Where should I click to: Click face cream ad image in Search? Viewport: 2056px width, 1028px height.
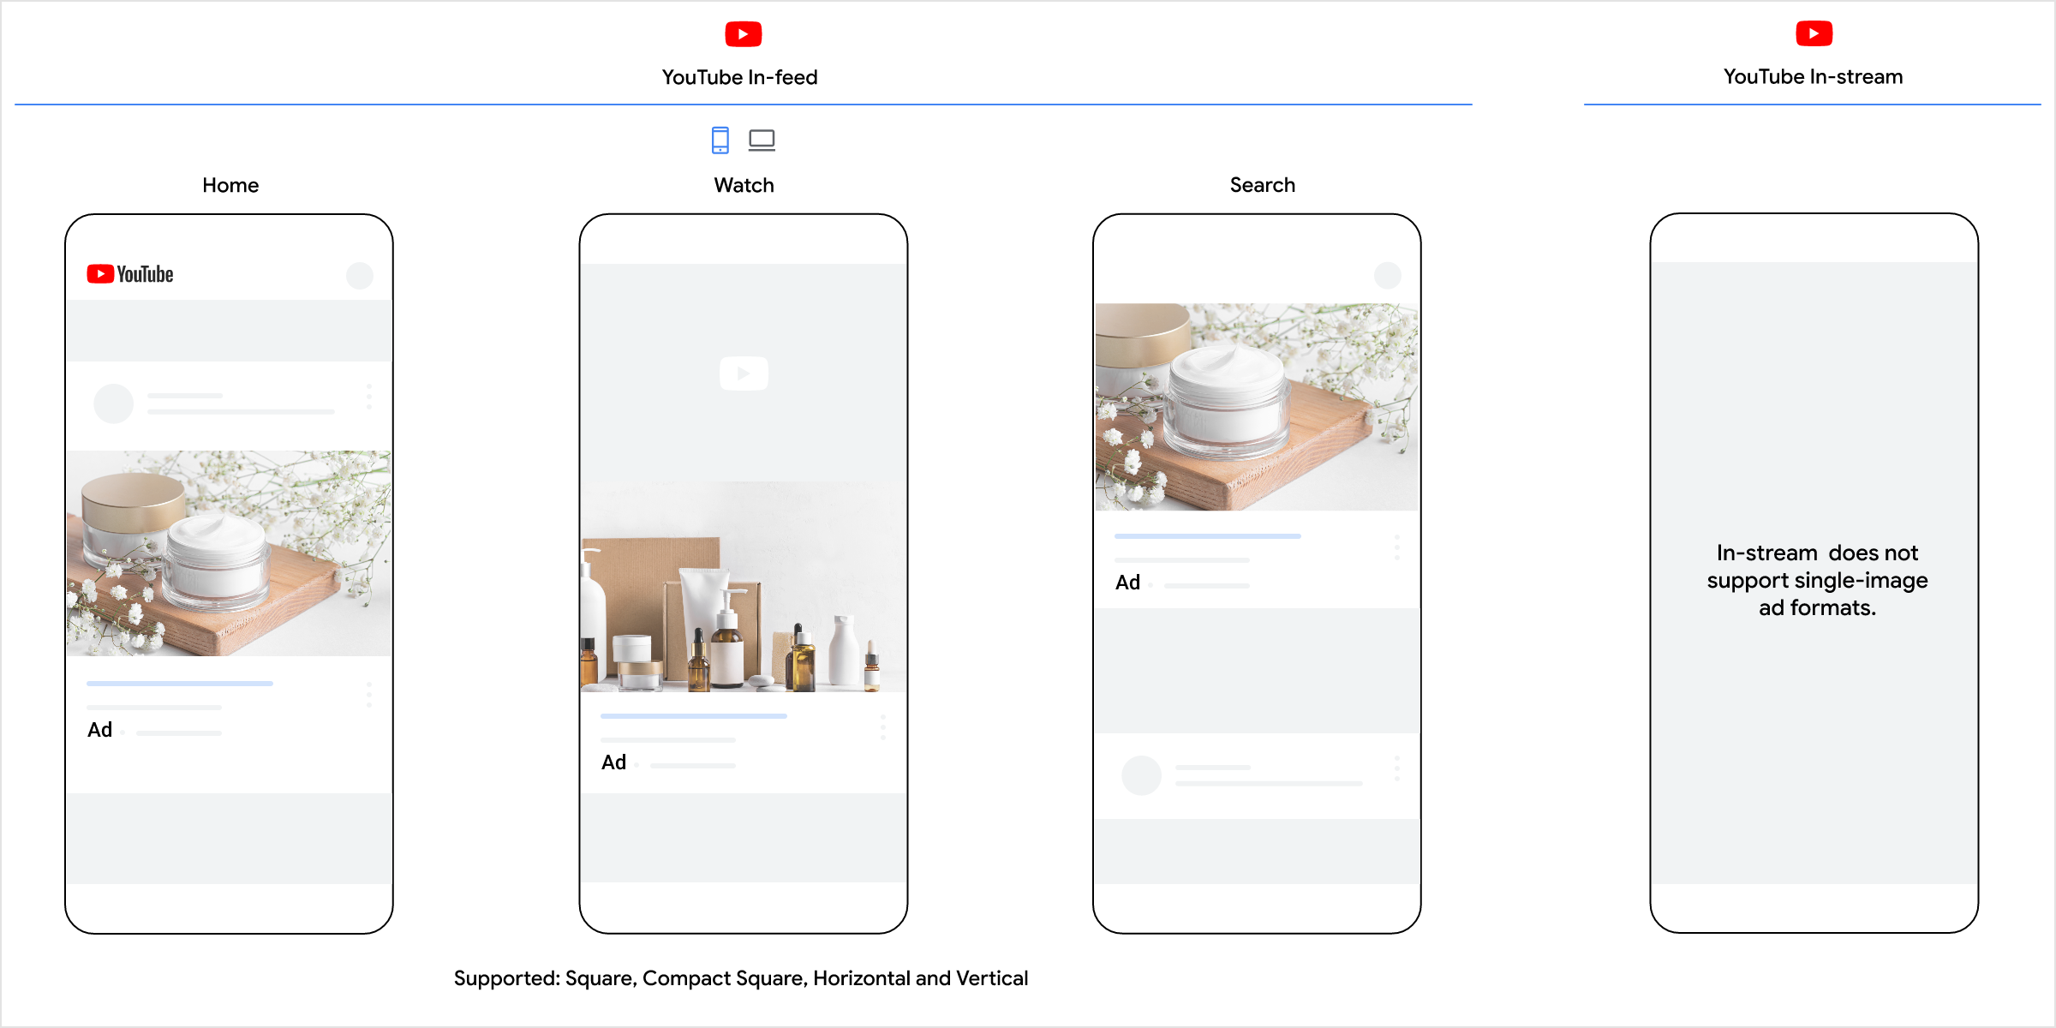coord(1257,407)
